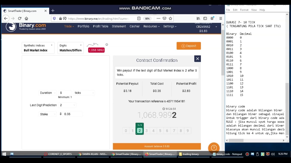Open the ticks unit dropdown
291x163 pixels.
[x=84, y=93]
